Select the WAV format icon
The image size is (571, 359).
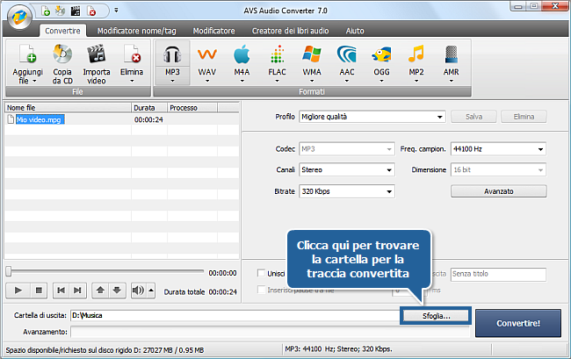(x=207, y=54)
